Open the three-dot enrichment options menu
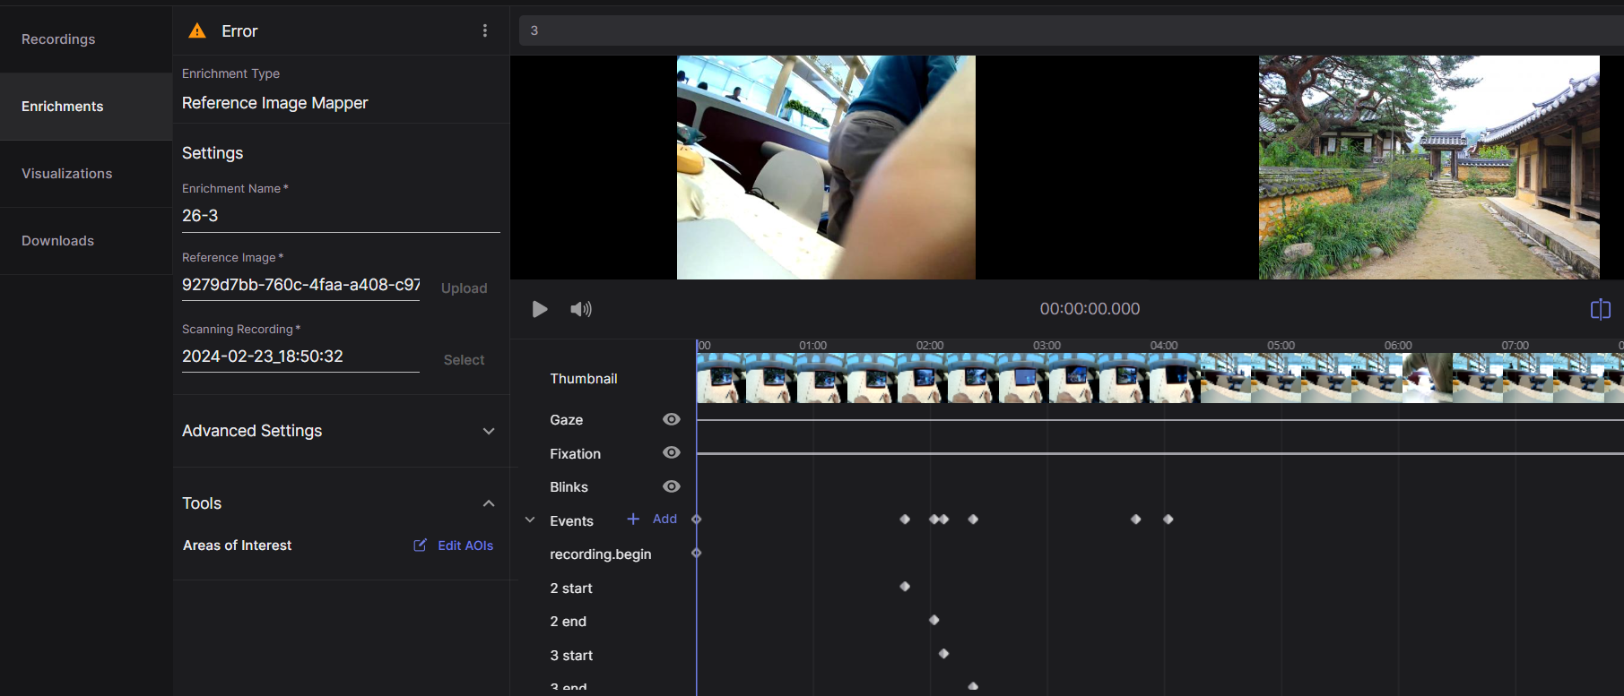This screenshot has width=1624, height=696. point(485,31)
